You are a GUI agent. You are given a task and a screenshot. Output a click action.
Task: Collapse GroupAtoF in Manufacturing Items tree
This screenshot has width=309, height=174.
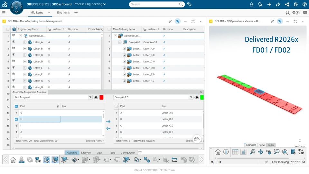click(x=120, y=42)
